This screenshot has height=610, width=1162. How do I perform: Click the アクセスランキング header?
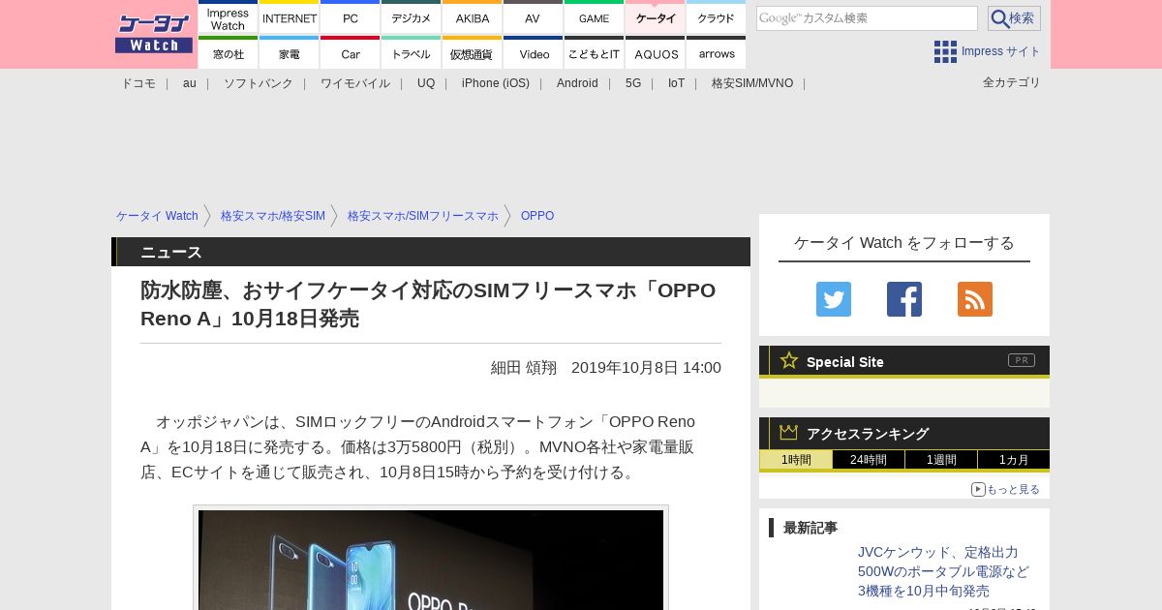point(904,433)
